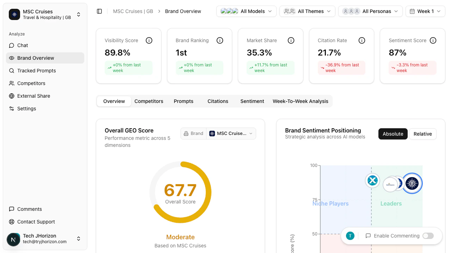Switch sentiment view to Relative

tap(423, 134)
